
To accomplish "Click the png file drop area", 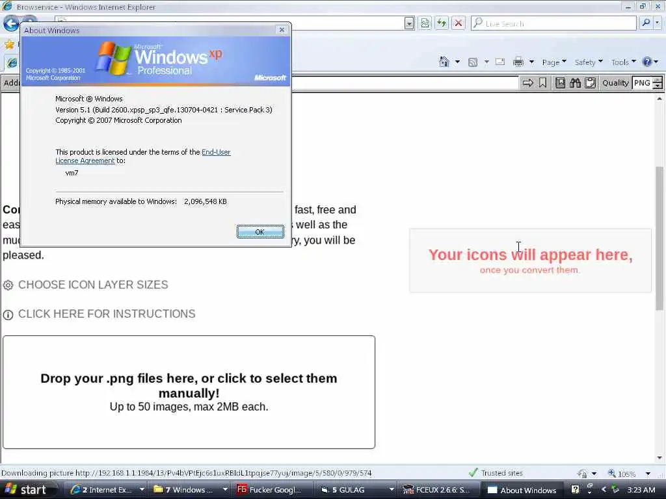I will pos(189,392).
